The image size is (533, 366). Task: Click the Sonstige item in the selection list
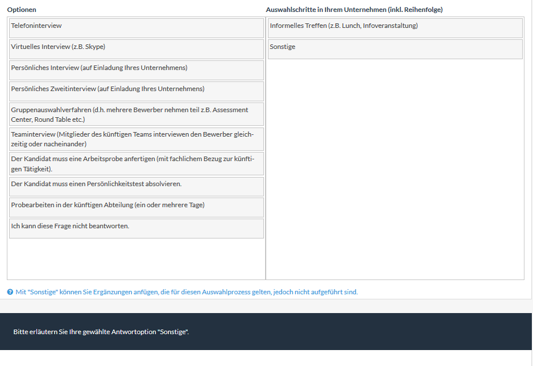coord(395,49)
